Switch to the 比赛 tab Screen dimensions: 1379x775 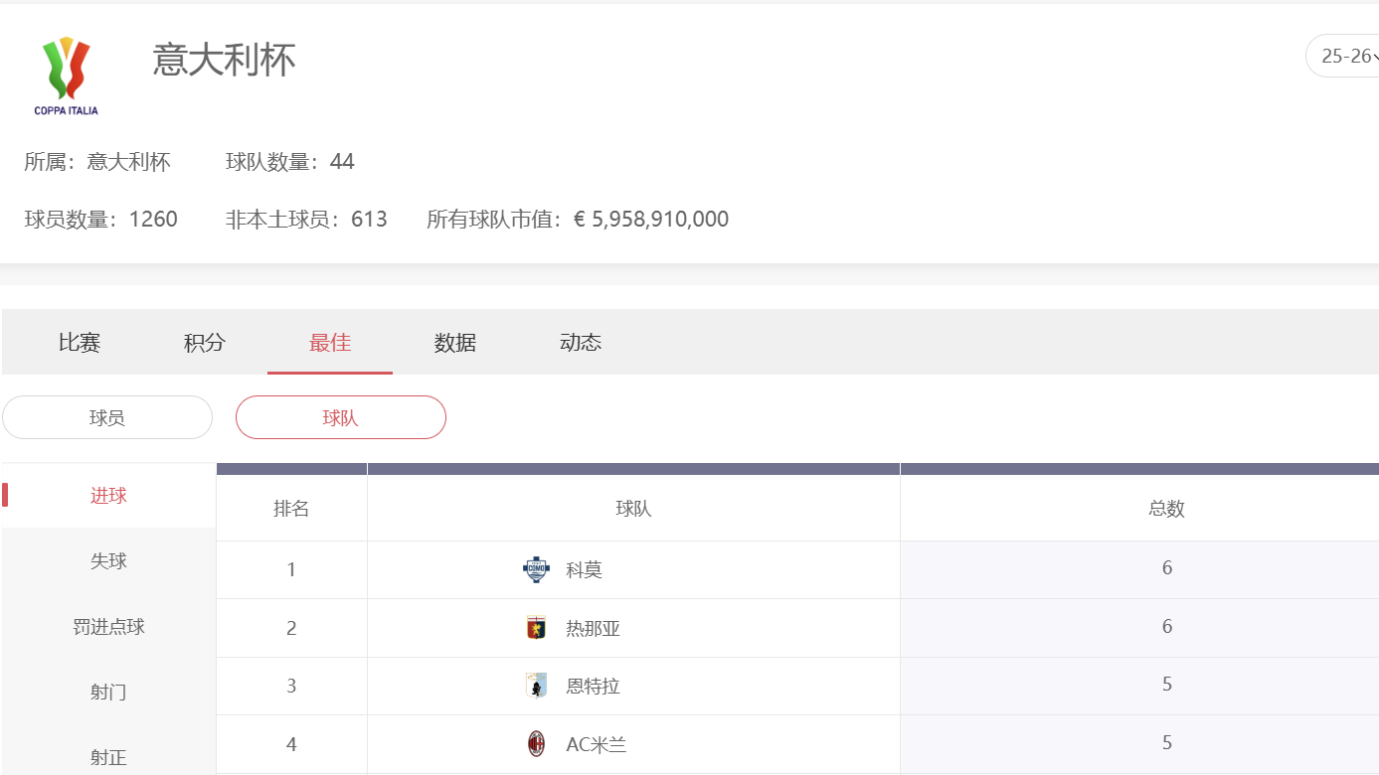click(x=80, y=343)
